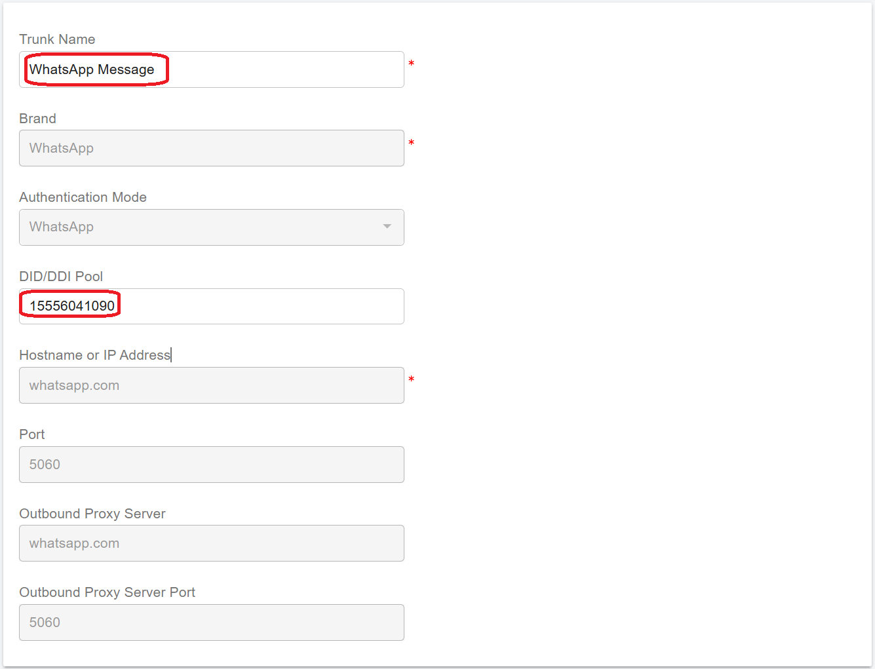Click the "Authentication Mode" label text

point(83,197)
